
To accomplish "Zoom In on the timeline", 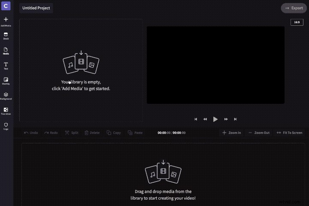I will (232, 133).
